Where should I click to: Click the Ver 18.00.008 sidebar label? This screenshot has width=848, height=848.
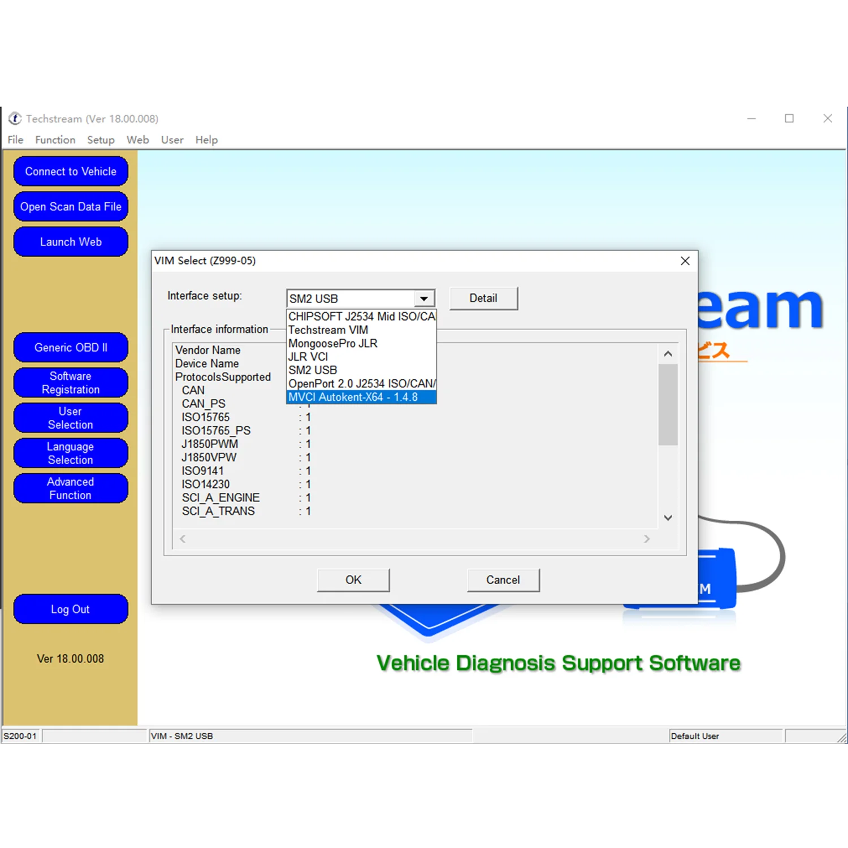point(71,659)
